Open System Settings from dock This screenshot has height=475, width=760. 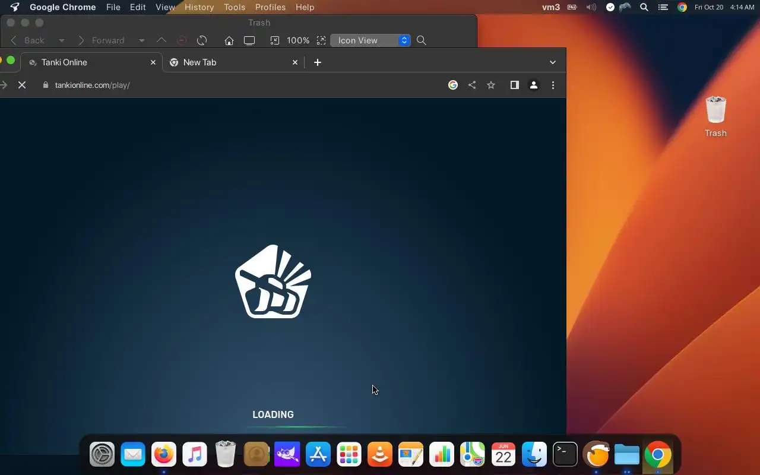[x=102, y=455]
